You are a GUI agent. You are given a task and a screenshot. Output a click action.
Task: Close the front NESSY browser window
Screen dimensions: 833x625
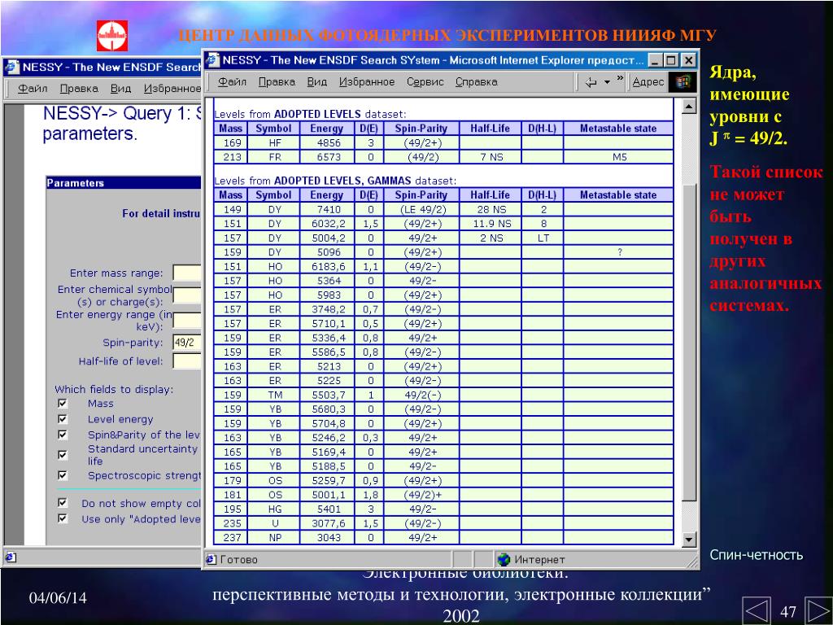point(688,60)
